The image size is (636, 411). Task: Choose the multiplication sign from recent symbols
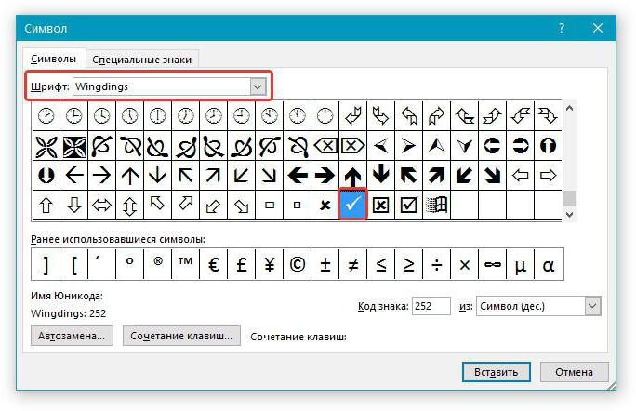tap(465, 264)
